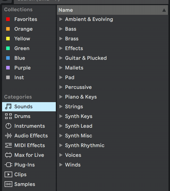The image size is (170, 191).
Task: Select the red Favorites collection swatch
Action: click(x=8, y=19)
